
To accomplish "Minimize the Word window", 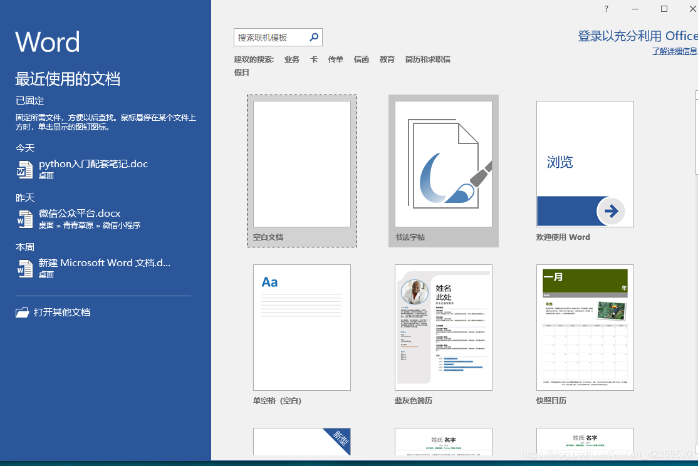I will coord(635,9).
